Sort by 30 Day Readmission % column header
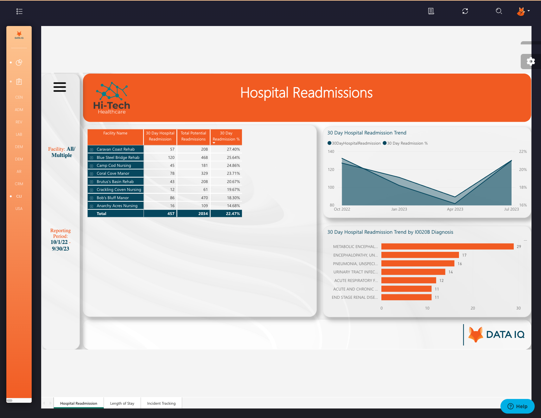This screenshot has height=418, width=541. pos(226,137)
